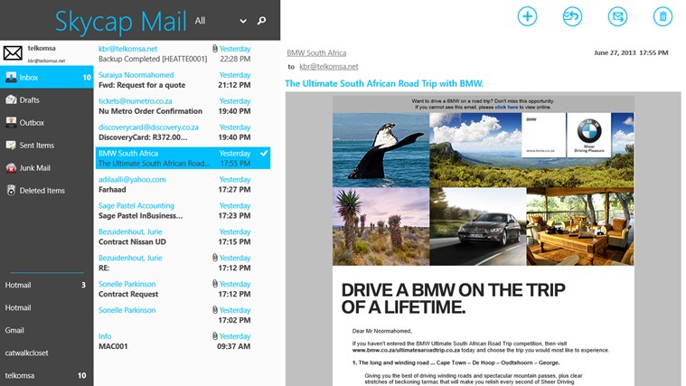Open search with the magnifier icon
686x386 pixels.
[x=262, y=20]
